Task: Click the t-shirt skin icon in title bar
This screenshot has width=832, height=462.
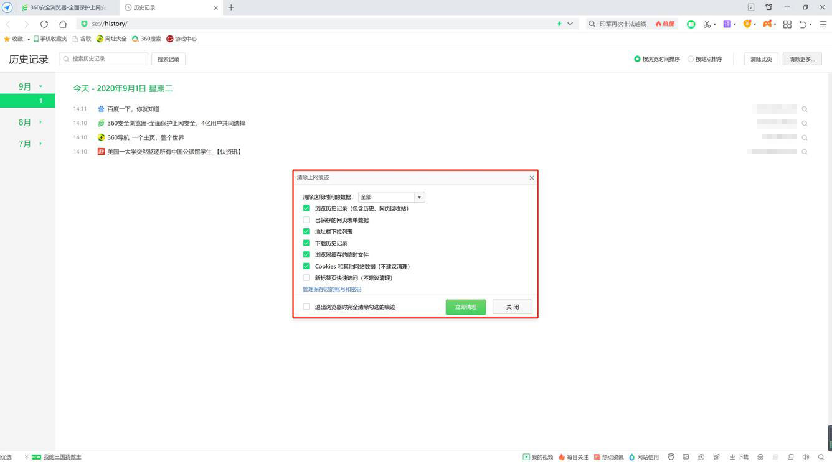Action: coord(768,7)
